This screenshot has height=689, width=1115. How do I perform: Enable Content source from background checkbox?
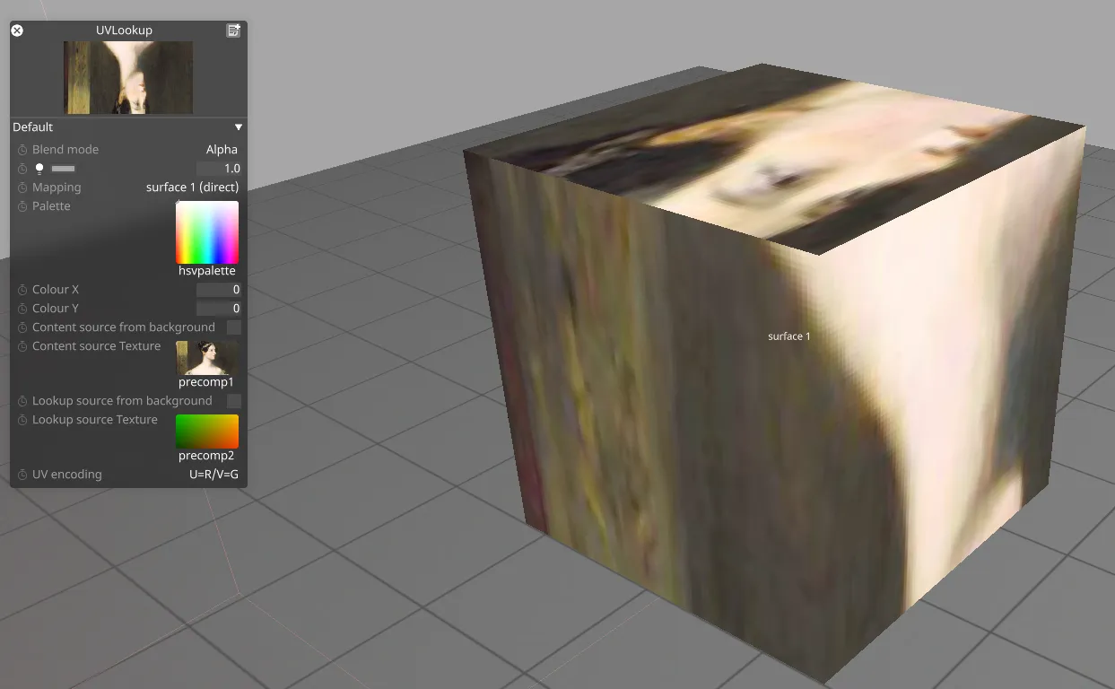point(233,327)
